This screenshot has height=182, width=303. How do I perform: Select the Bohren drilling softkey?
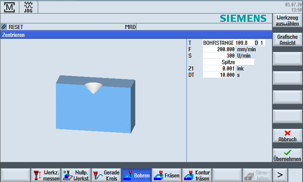click(x=136, y=175)
